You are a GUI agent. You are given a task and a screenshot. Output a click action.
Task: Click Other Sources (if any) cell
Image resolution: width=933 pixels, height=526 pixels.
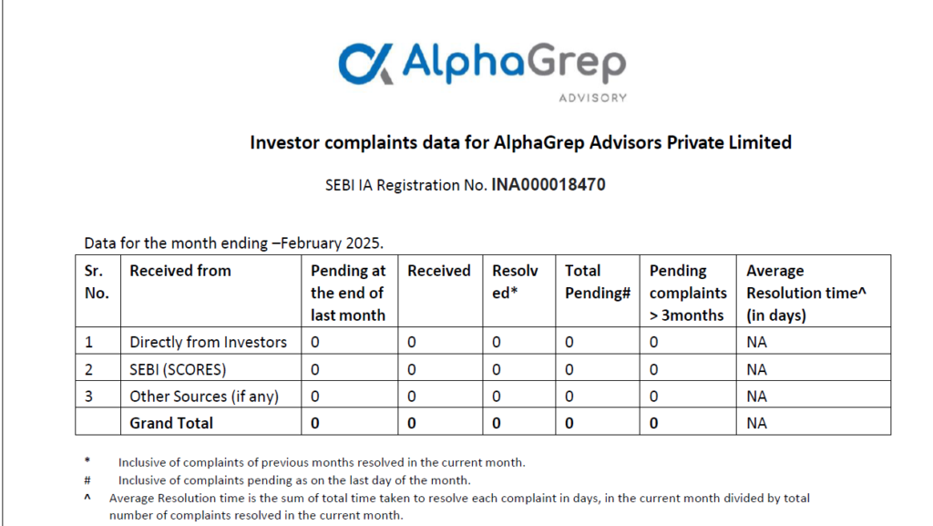click(x=204, y=397)
